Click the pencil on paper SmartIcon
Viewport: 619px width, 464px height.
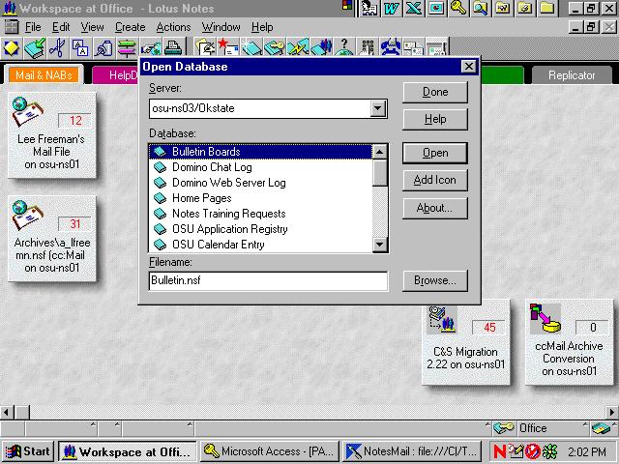point(205,48)
